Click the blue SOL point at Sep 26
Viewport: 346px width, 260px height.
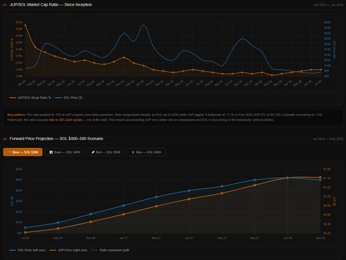click(58, 222)
